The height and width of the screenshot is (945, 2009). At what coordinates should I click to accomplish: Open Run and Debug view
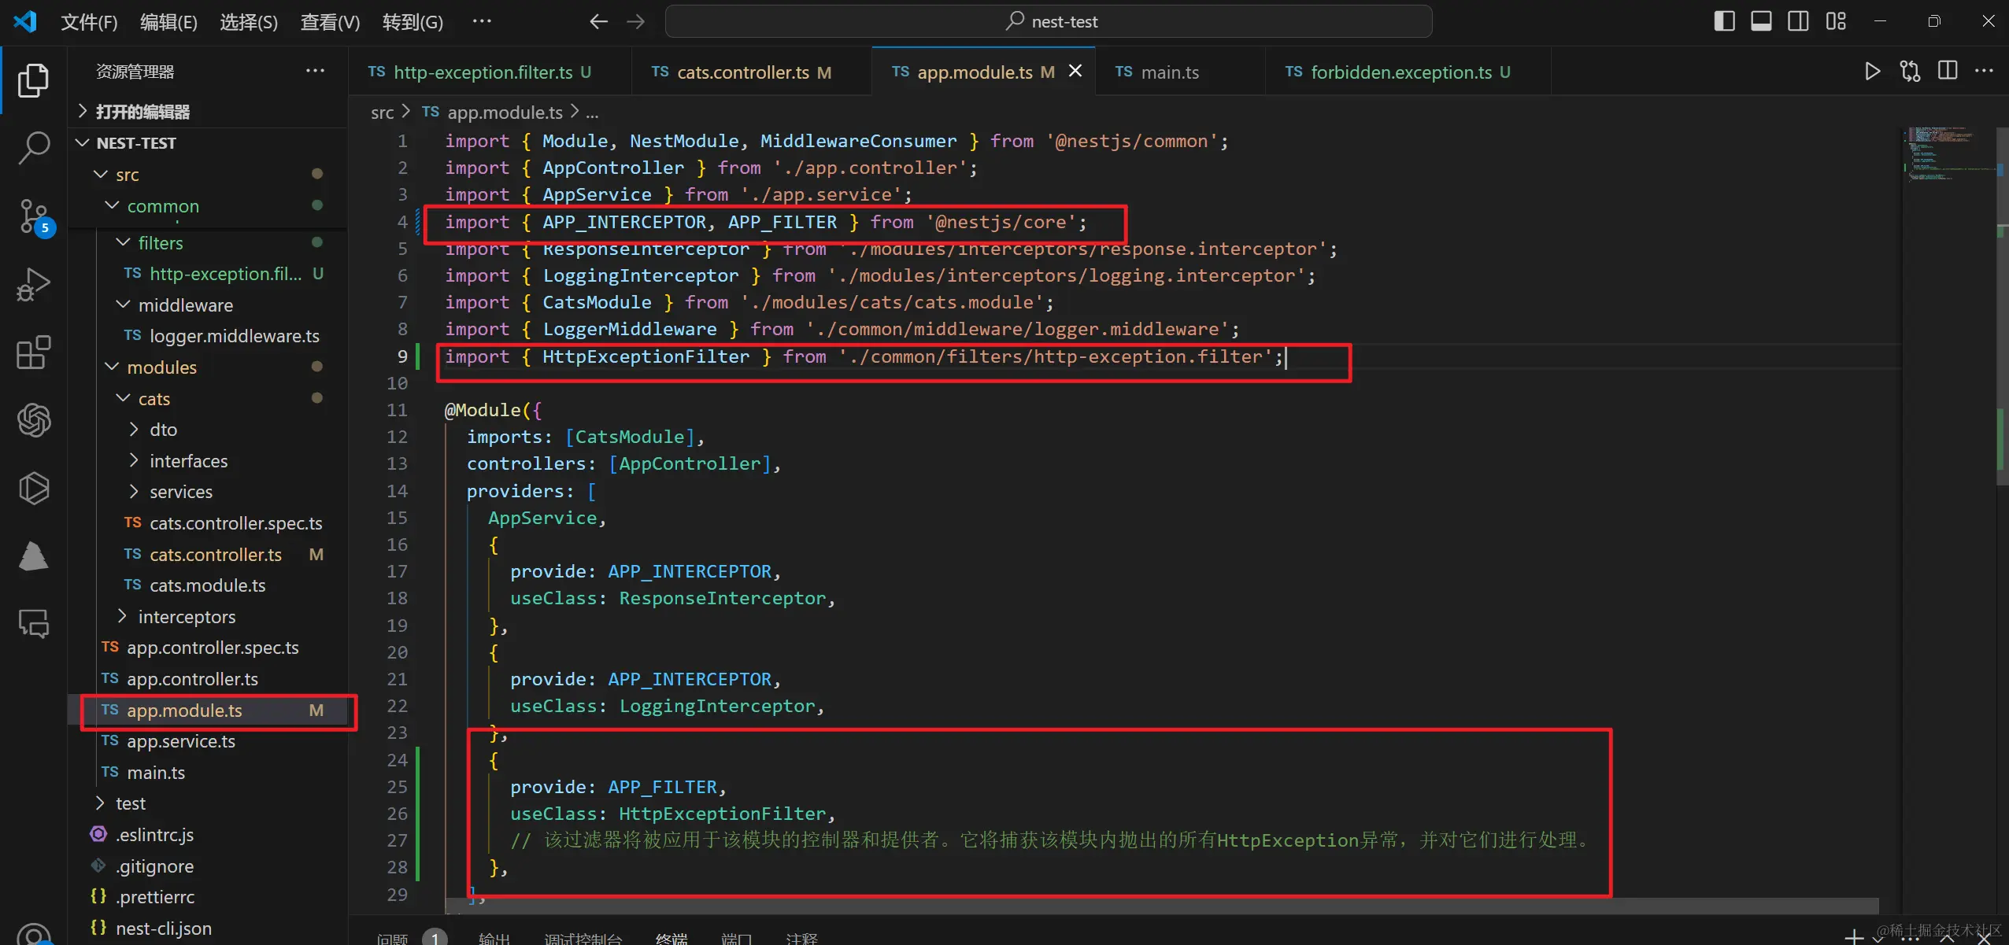point(33,284)
